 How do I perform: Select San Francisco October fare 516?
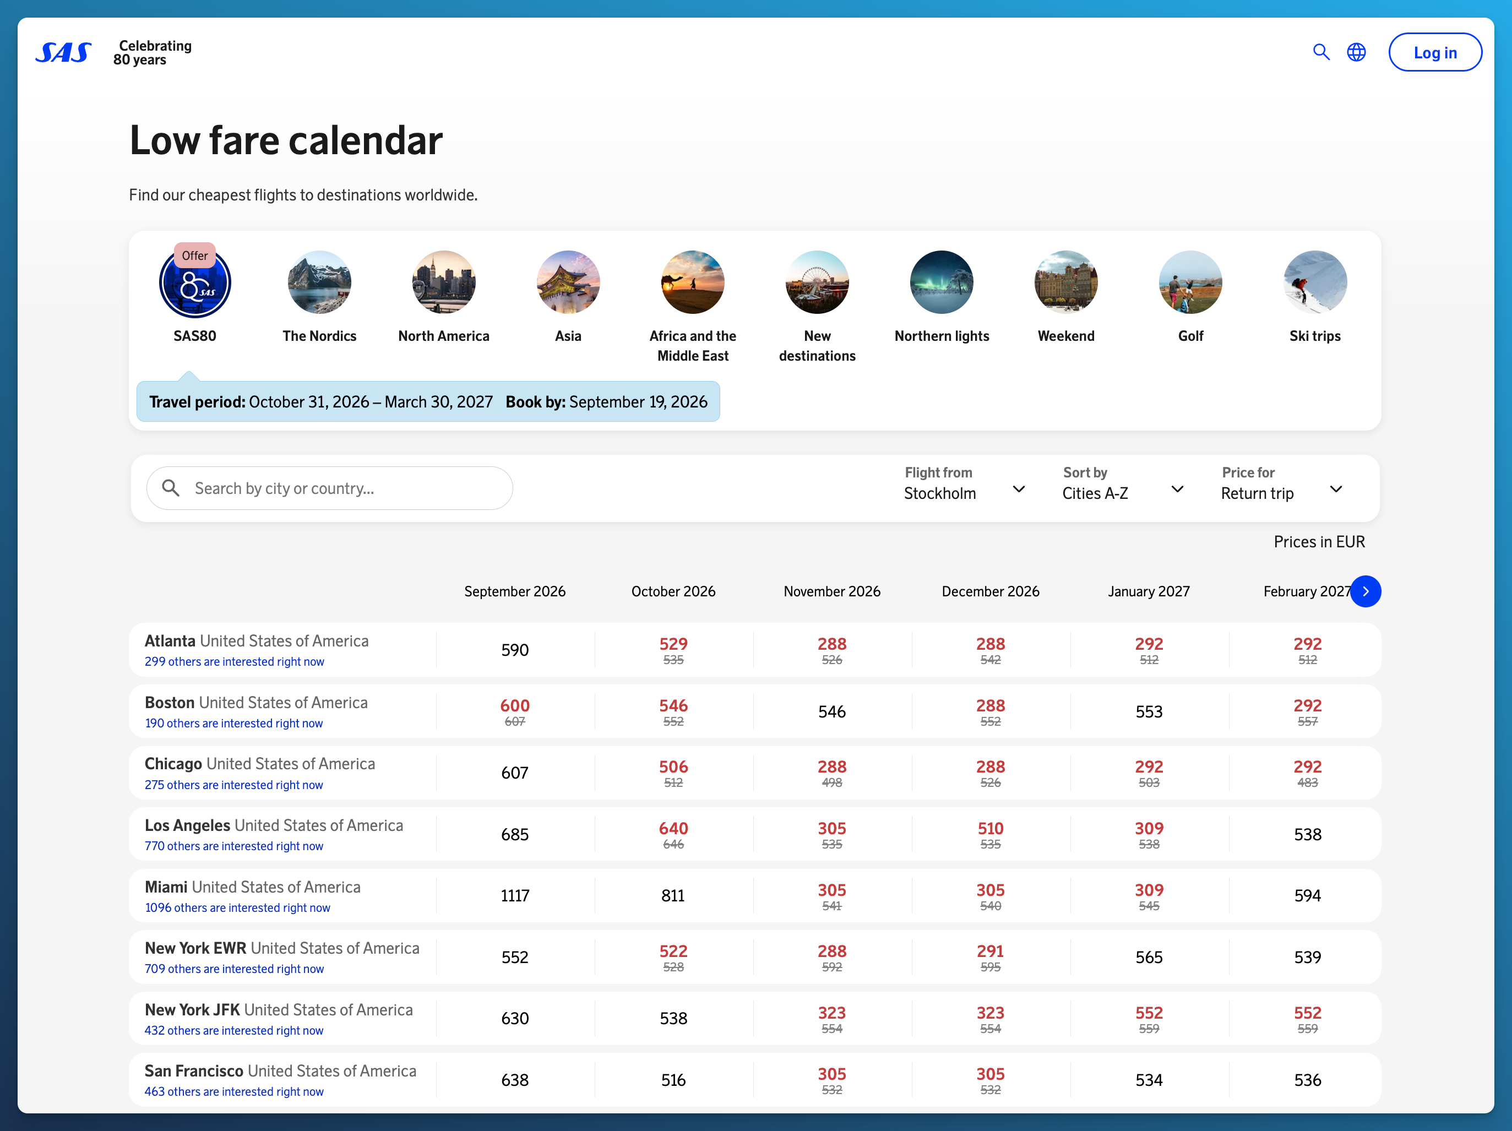[x=673, y=1080]
